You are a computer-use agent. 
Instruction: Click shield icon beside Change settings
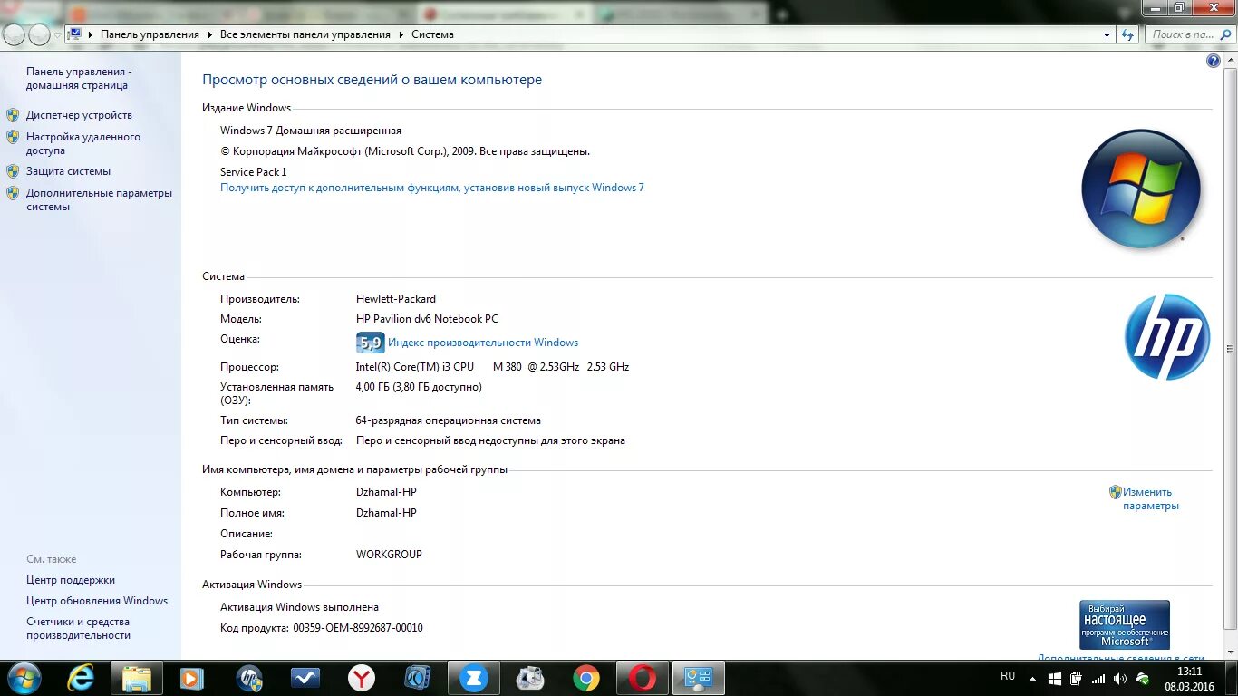tap(1116, 492)
